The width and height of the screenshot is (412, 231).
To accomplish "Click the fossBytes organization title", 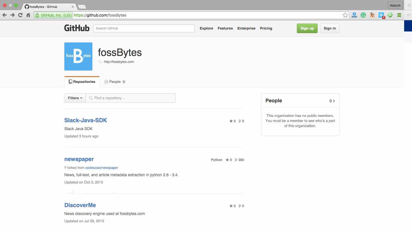I will point(120,53).
